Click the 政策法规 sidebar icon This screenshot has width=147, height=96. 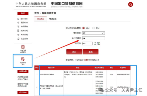(18, 31)
